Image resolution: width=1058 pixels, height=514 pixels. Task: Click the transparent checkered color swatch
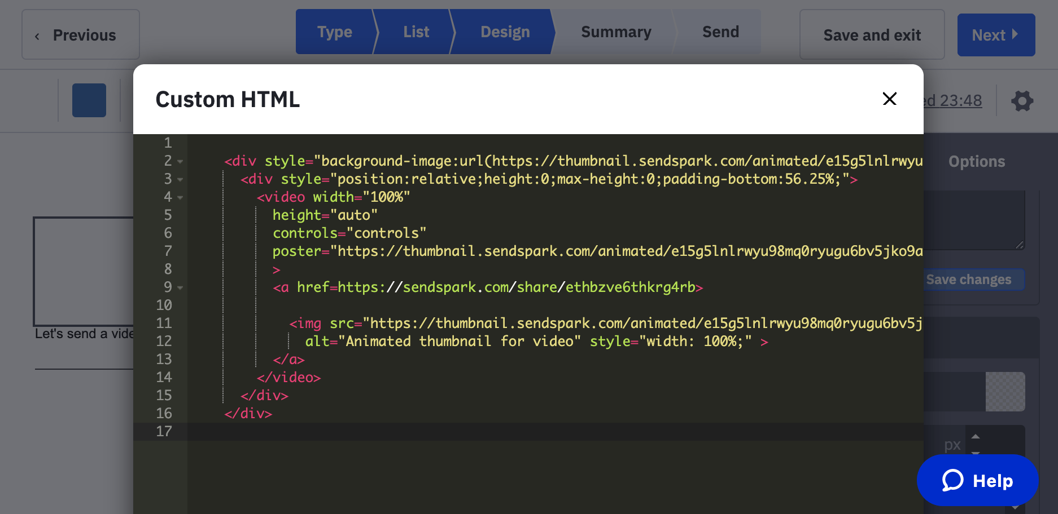[x=1005, y=392]
